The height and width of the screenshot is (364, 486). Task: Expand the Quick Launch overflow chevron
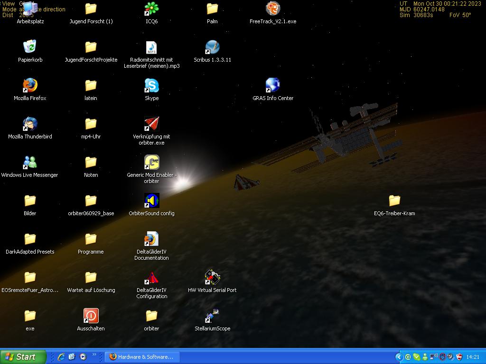[x=94, y=355]
